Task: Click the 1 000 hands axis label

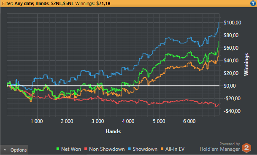Action: 37,121
